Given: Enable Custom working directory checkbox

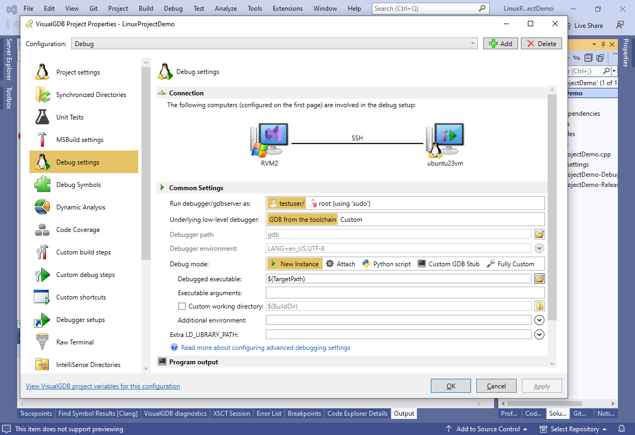Looking at the screenshot, I should coord(182,306).
